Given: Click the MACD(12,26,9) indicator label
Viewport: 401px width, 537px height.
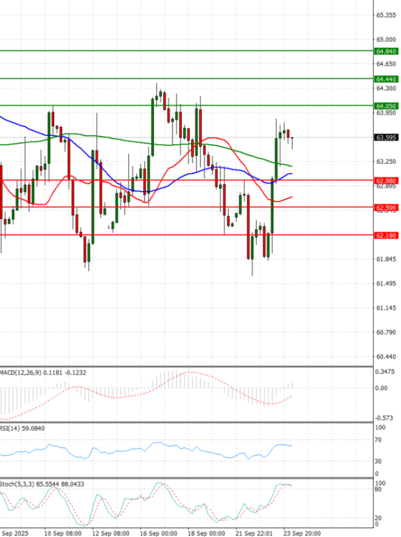Looking at the screenshot, I should [43, 373].
